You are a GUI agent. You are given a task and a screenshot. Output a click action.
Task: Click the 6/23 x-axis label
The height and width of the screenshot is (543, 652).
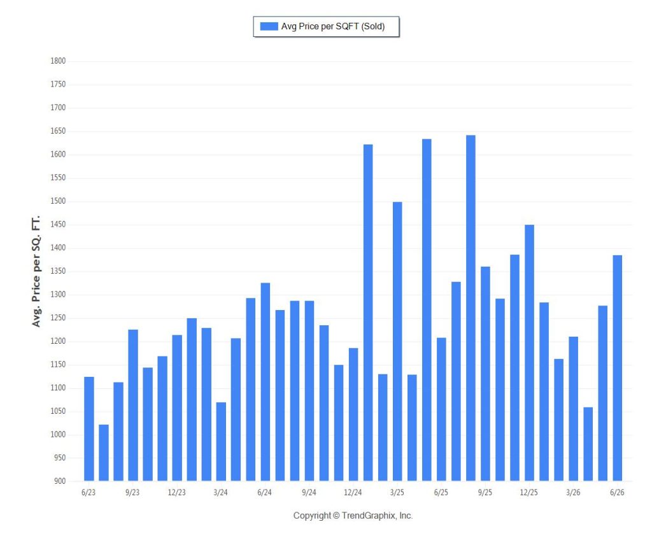[x=89, y=493]
